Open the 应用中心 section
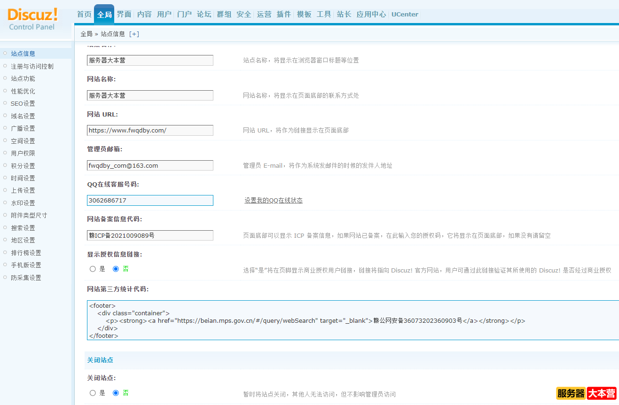The height and width of the screenshot is (405, 619). [x=371, y=14]
